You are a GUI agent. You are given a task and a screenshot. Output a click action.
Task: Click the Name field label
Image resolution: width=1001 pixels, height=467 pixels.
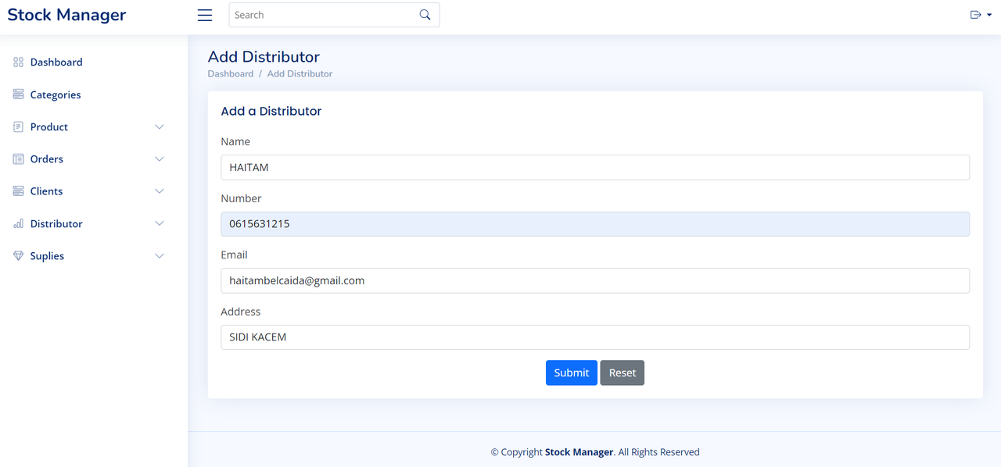tap(235, 141)
